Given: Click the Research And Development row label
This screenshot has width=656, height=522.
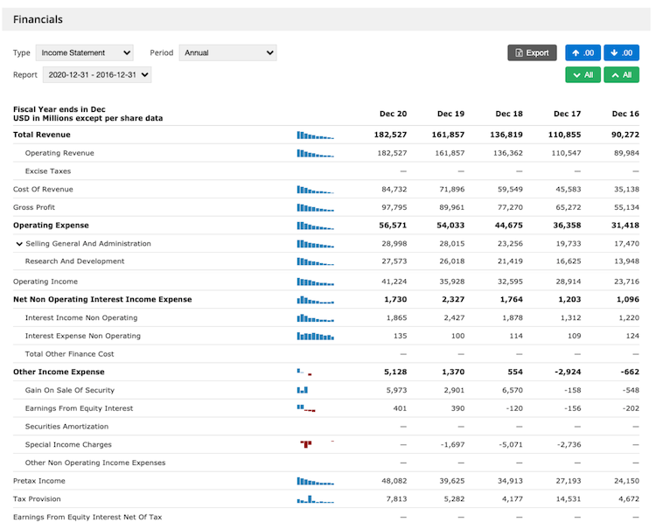Looking at the screenshot, I should click(75, 261).
